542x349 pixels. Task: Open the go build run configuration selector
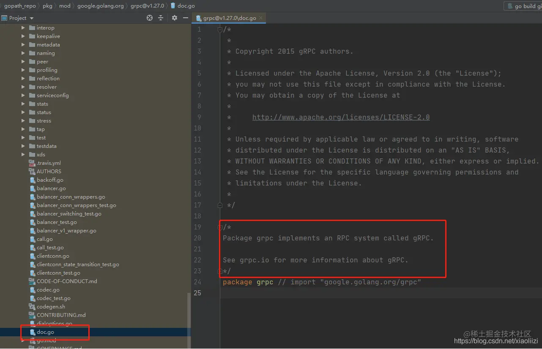[x=523, y=6]
